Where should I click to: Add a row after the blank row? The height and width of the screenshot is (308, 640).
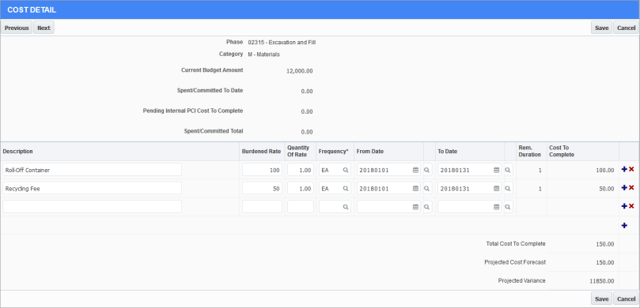[x=624, y=206]
